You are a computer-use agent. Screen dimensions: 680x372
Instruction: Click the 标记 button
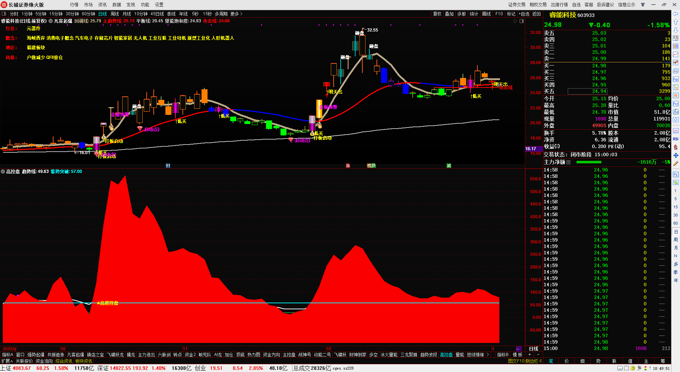(511, 14)
